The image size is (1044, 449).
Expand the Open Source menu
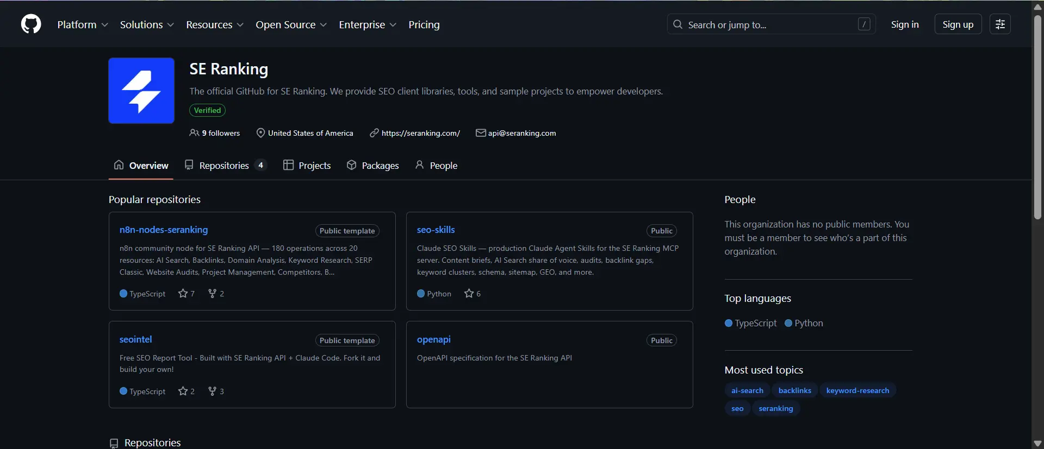pyautogui.click(x=291, y=24)
